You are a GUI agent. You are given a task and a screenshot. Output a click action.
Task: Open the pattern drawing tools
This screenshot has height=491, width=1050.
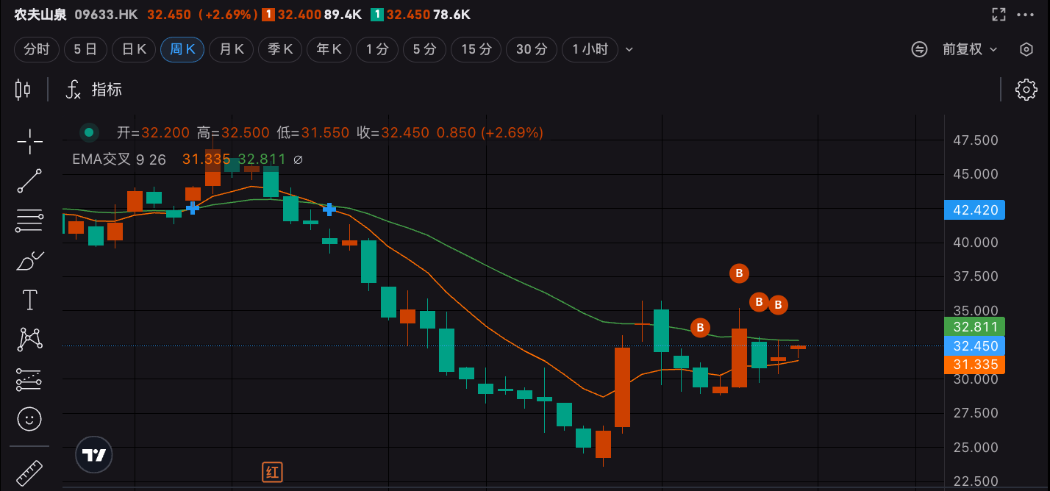coord(29,340)
